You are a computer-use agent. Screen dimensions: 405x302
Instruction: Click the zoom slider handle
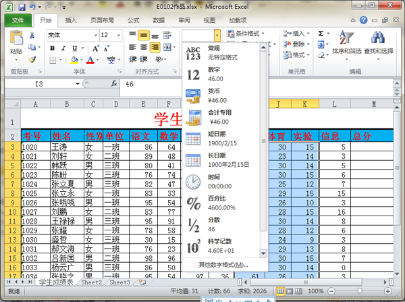pos(360,291)
